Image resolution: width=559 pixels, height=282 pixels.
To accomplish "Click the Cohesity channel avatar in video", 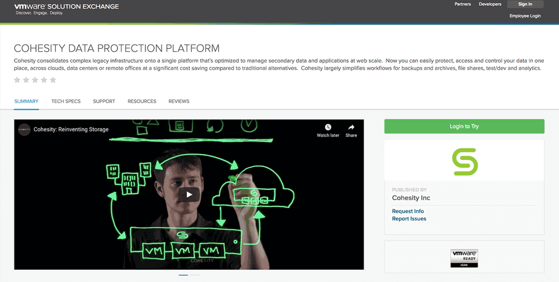I will tap(24, 130).
